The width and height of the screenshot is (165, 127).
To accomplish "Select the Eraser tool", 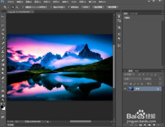I will (x=3, y=60).
